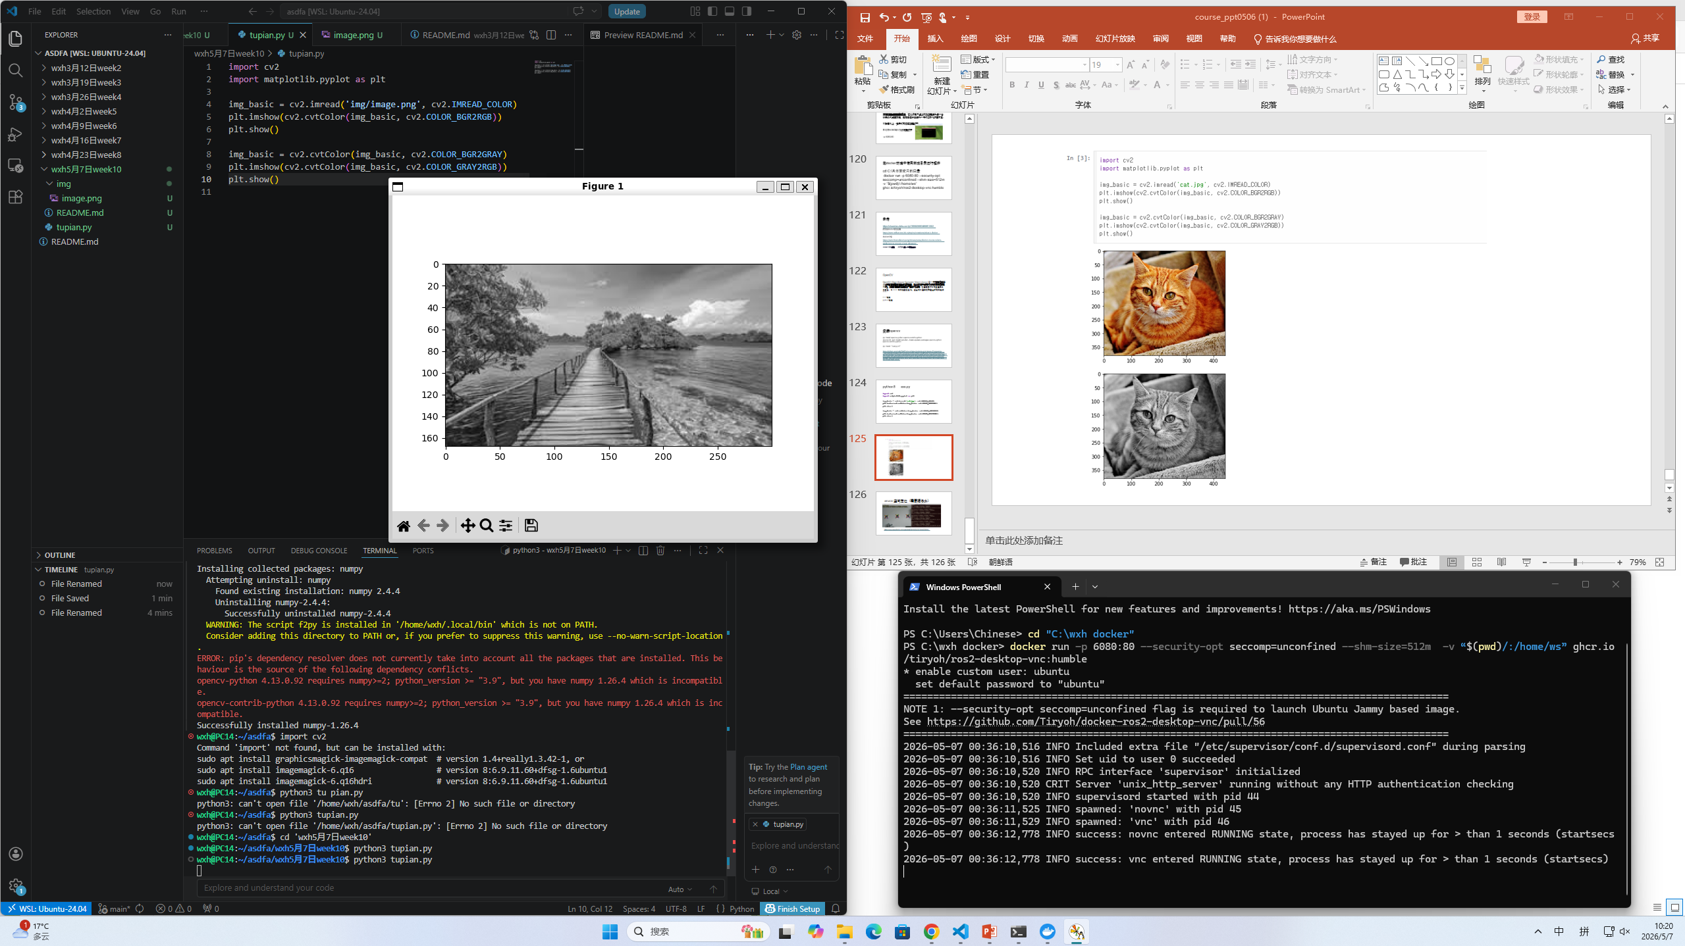Select the Zoom magnifier tool in Figure 1
1685x946 pixels.
(x=487, y=526)
